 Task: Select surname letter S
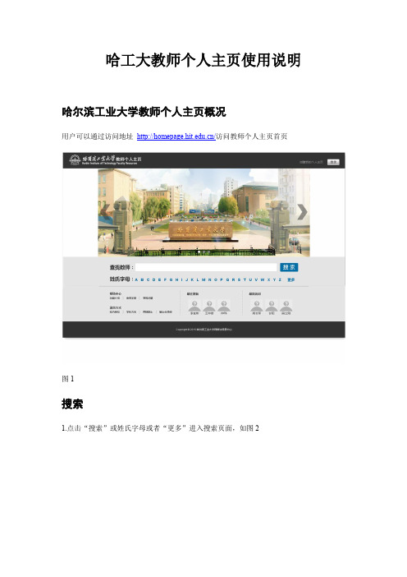[x=239, y=279]
